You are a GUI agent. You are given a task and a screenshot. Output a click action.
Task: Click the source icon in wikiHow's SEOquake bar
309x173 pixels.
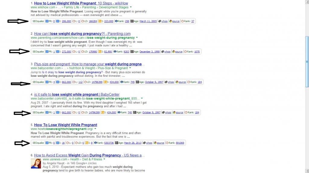pos(170,21)
